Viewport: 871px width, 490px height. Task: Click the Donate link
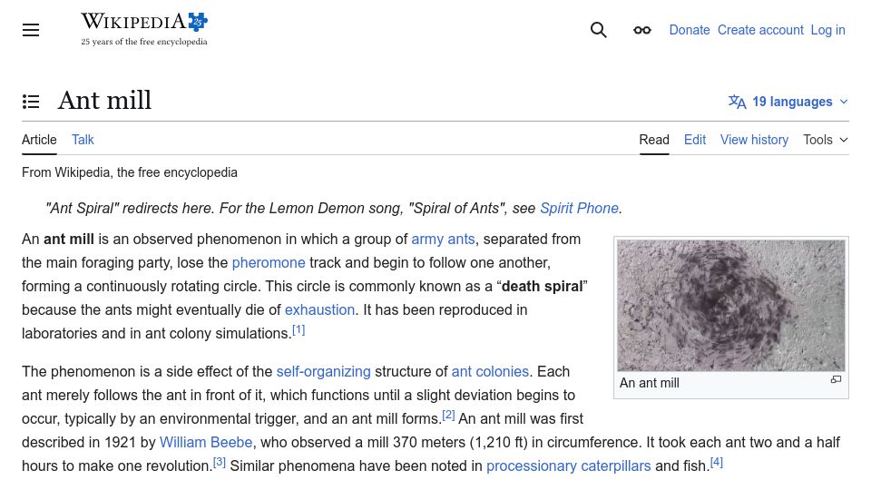pos(690,30)
